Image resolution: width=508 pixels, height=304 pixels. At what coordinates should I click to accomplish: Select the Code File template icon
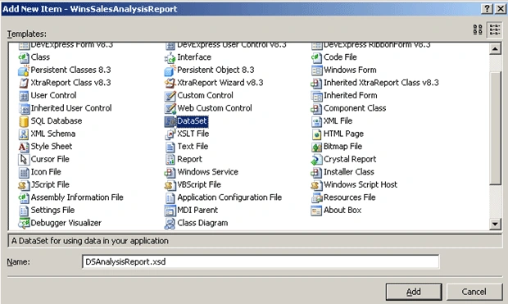316,57
